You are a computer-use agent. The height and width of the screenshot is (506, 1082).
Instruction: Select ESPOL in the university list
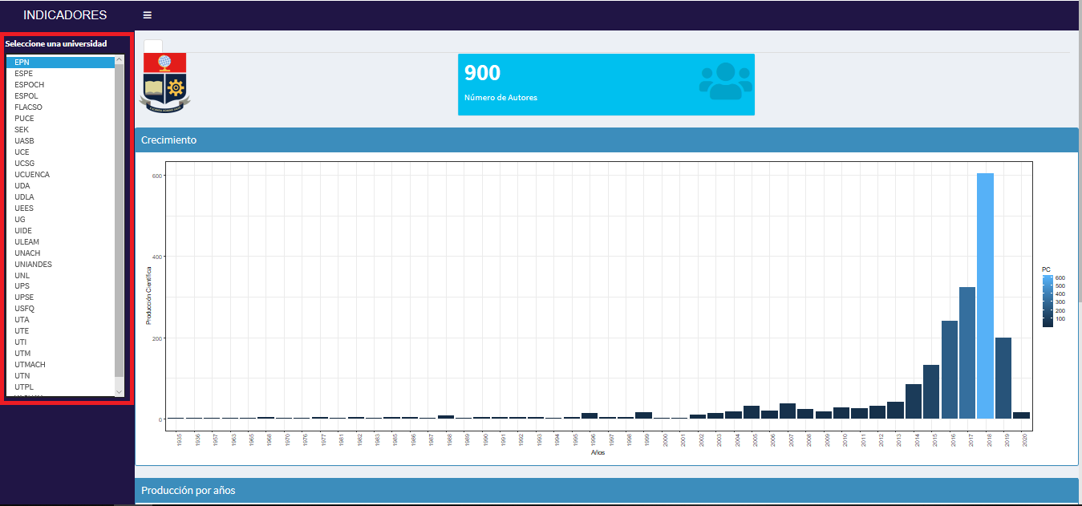[x=26, y=96]
